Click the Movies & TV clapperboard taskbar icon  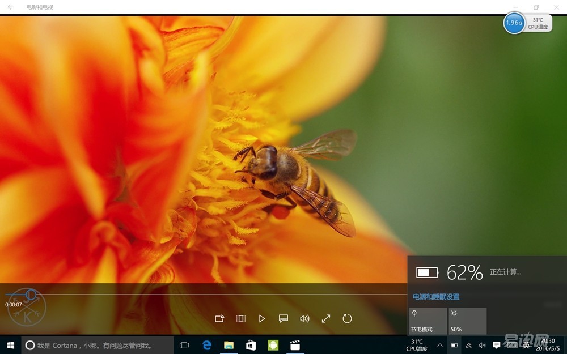(295, 346)
